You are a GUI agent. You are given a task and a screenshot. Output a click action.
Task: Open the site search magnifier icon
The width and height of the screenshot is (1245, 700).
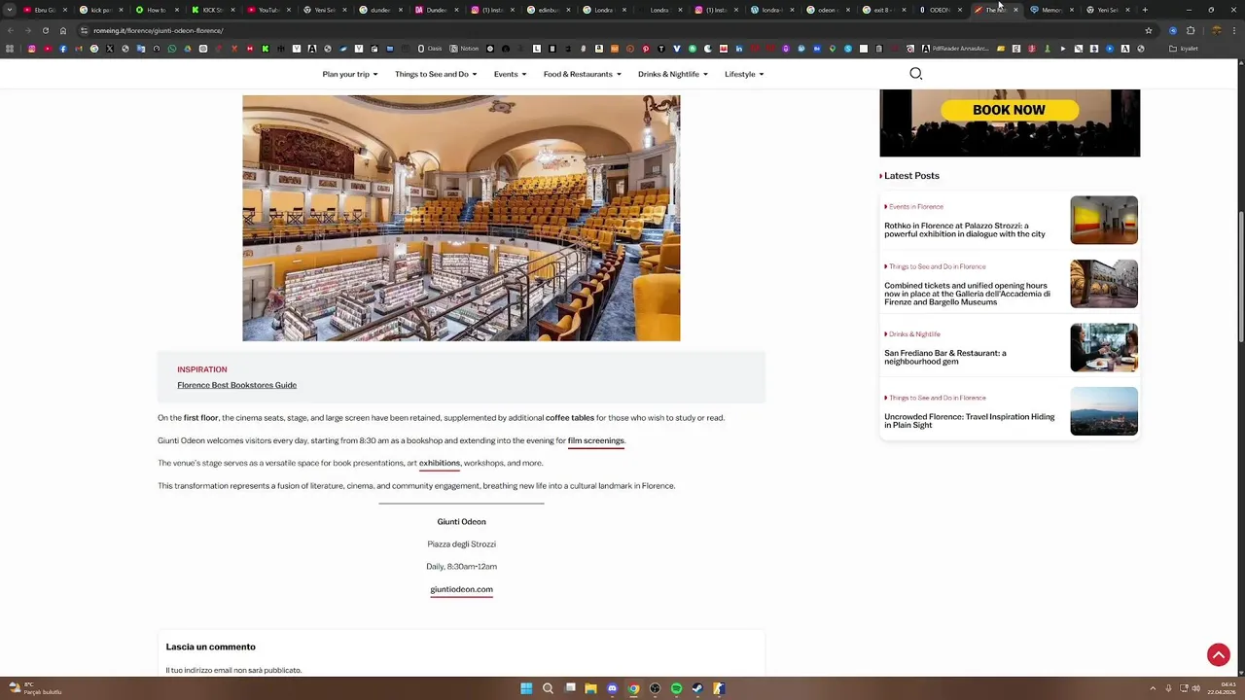(915, 74)
